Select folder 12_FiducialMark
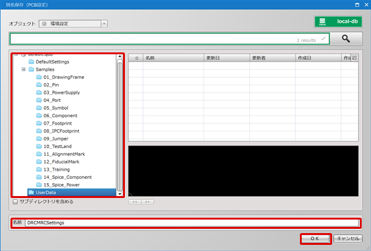 [x=58, y=162]
